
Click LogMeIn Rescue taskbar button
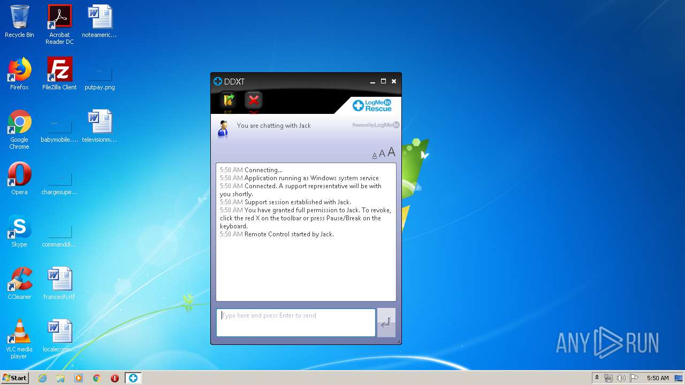pos(133,378)
